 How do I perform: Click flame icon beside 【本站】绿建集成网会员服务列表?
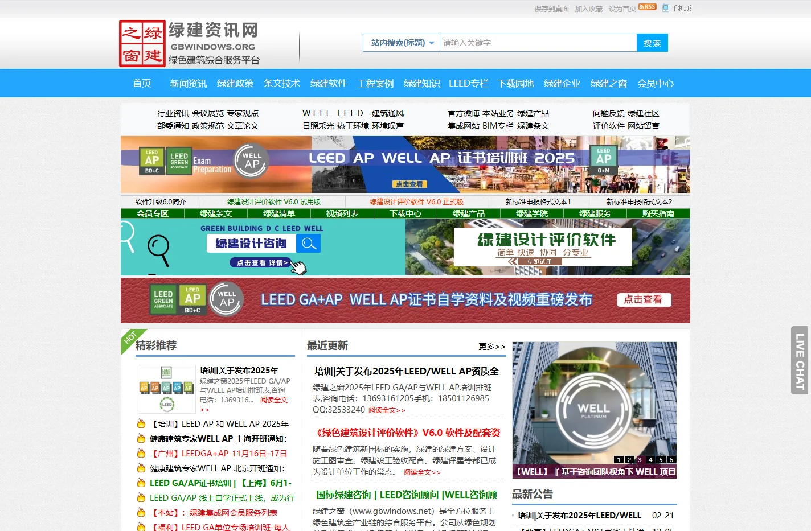[141, 512]
